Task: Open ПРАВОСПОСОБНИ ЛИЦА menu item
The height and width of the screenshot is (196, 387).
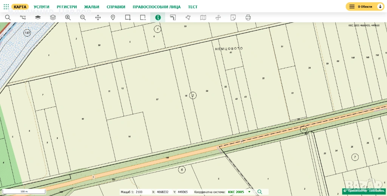Action: pyautogui.click(x=156, y=7)
